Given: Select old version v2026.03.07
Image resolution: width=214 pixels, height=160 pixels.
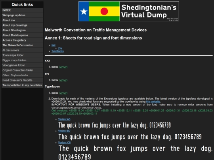Looking at the screenshot, I should click(x=59, y=114).
